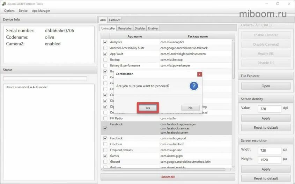Reset screen density to default

point(266,128)
